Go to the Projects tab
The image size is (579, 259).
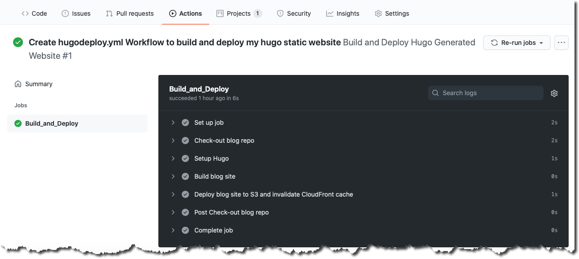pos(239,13)
